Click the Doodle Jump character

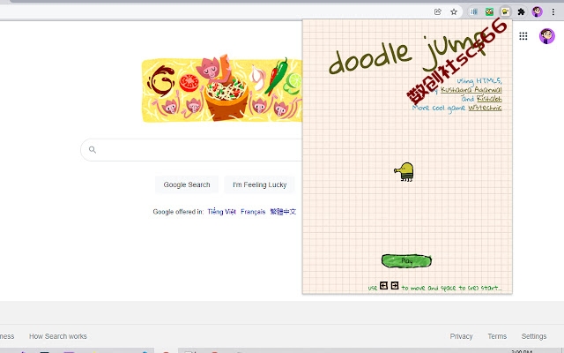(x=404, y=172)
